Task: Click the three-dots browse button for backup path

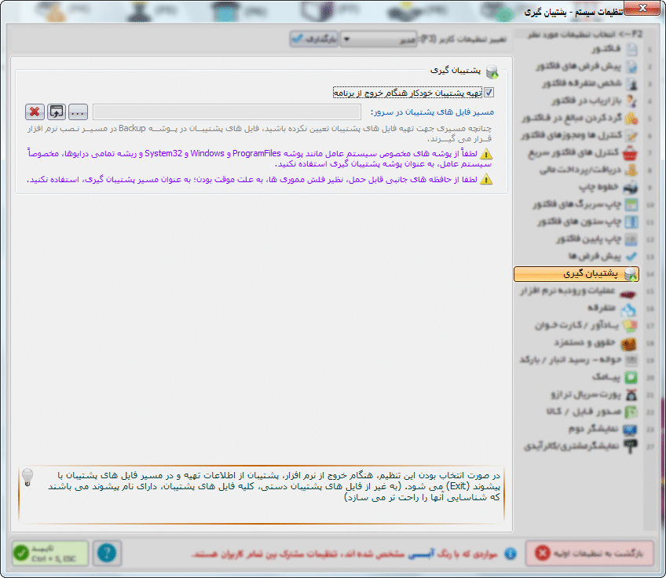Action: click(78, 112)
